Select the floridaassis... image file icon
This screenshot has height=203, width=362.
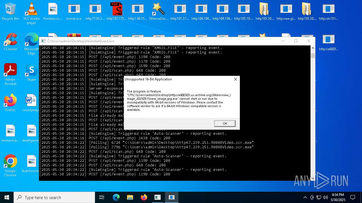click(x=53, y=12)
